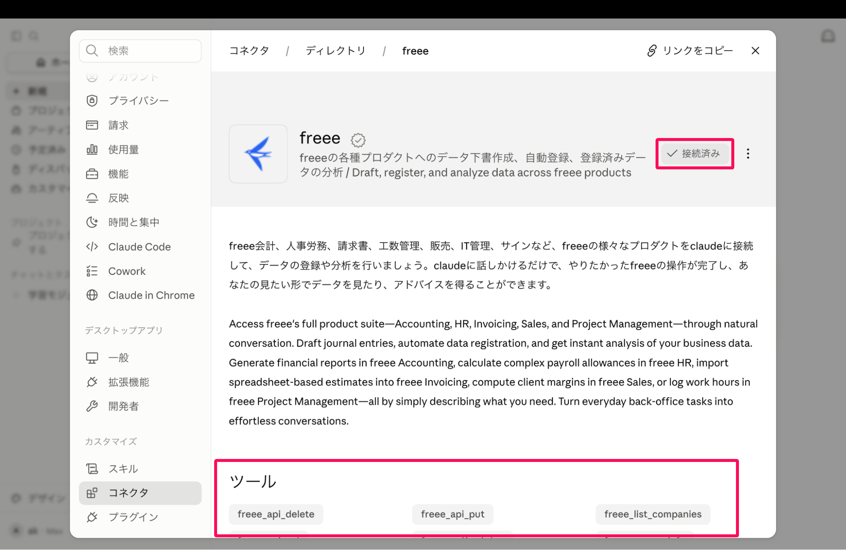This screenshot has width=846, height=550.
Task: Open 一般 desktop monitor icon
Action: (x=92, y=358)
